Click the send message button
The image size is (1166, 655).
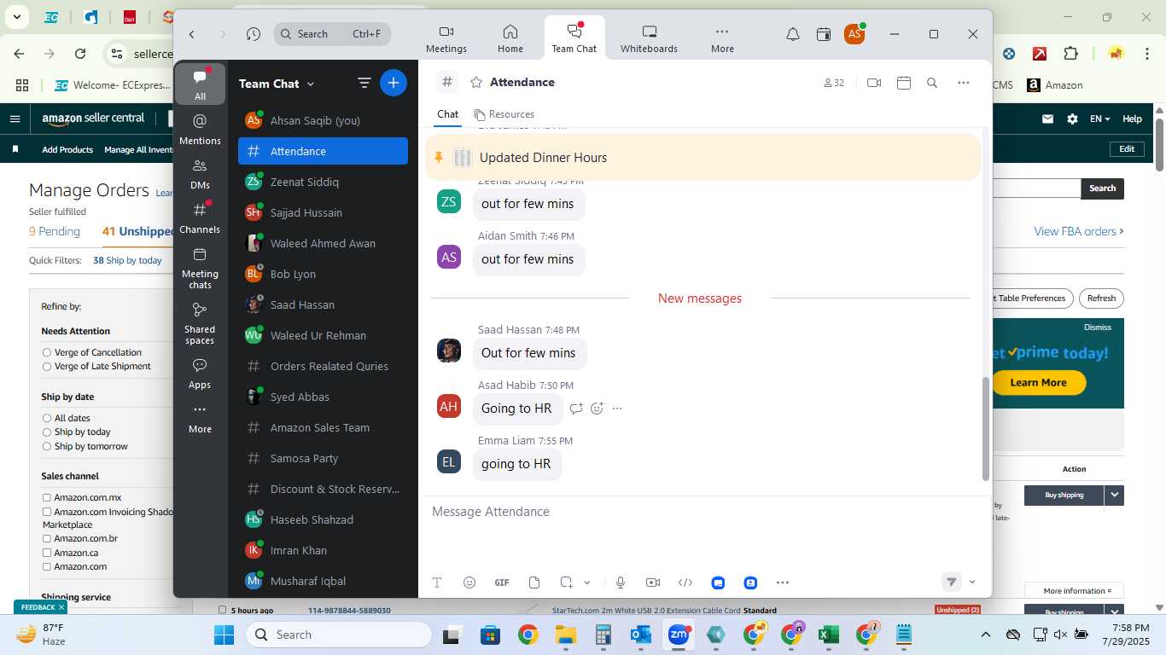[x=951, y=582]
